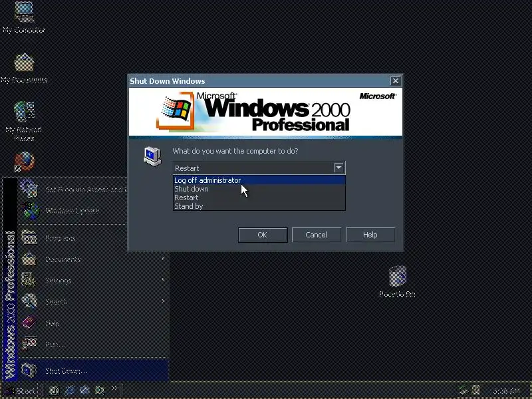Screen dimensions: 532x399
Task: Click the fourth quick launch icon
Action: (x=100, y=390)
